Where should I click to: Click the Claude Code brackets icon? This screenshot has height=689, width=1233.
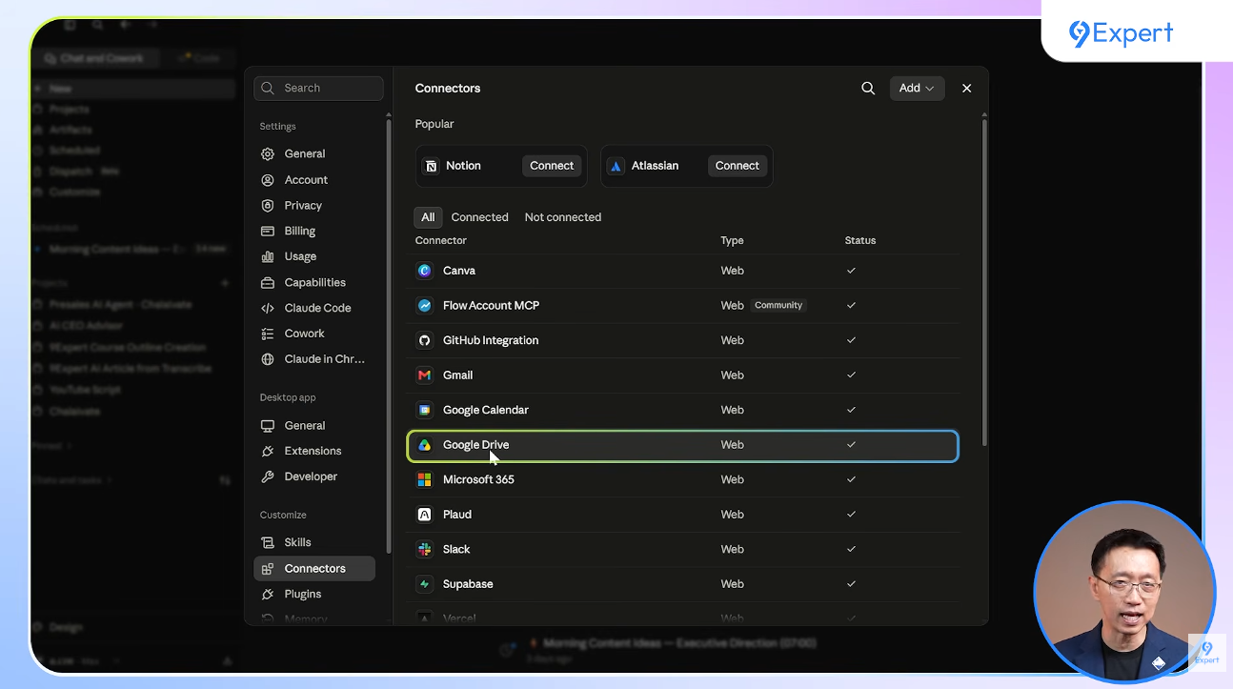click(x=268, y=308)
